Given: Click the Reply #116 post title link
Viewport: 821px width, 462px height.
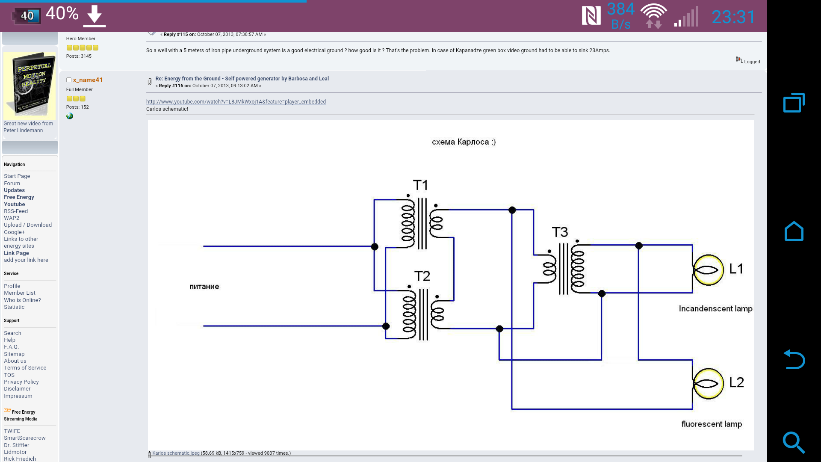Looking at the screenshot, I should tap(242, 79).
